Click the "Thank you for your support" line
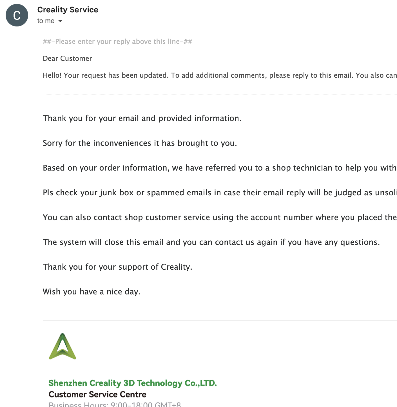This screenshot has width=397, height=407. point(117,267)
